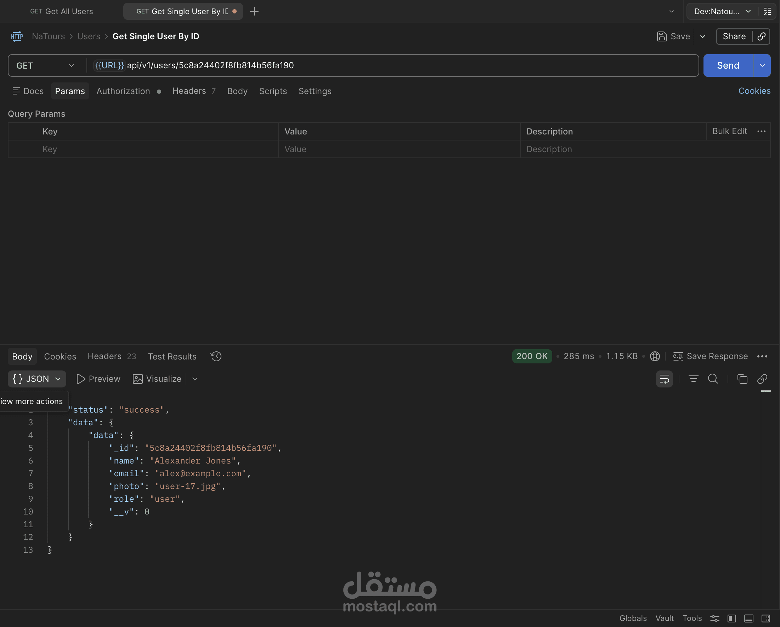The image size is (780, 627).
Task: Click Save Response button
Action: click(710, 356)
